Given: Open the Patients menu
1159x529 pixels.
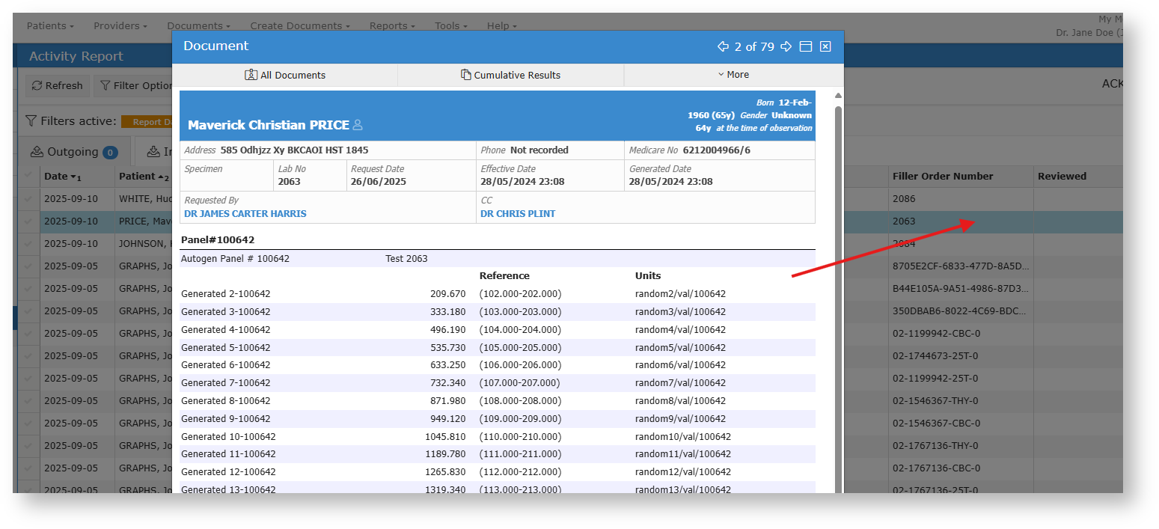Looking at the screenshot, I should pos(50,26).
